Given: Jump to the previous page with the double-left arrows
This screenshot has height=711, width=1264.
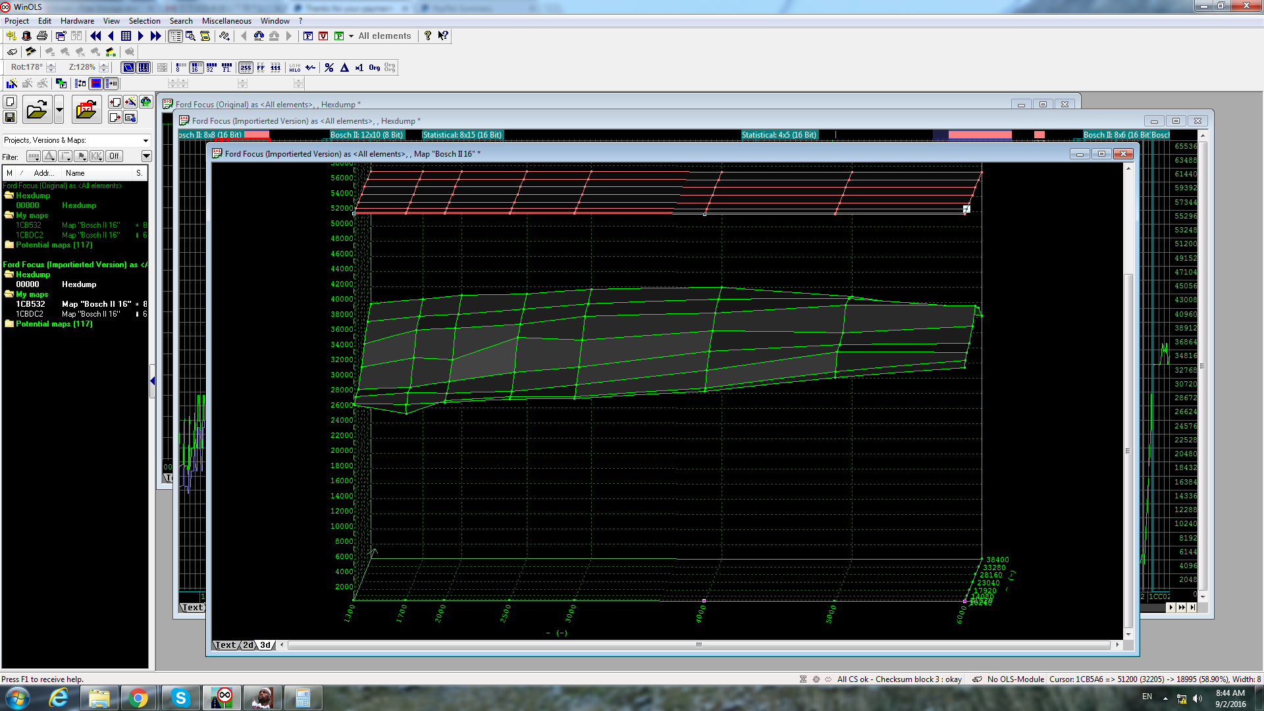Looking at the screenshot, I should pos(95,36).
